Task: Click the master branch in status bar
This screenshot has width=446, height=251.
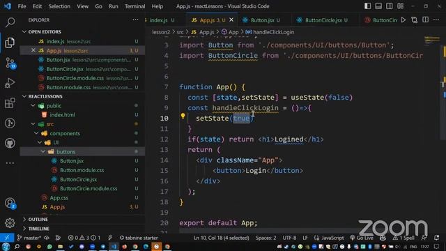Action: (29, 238)
